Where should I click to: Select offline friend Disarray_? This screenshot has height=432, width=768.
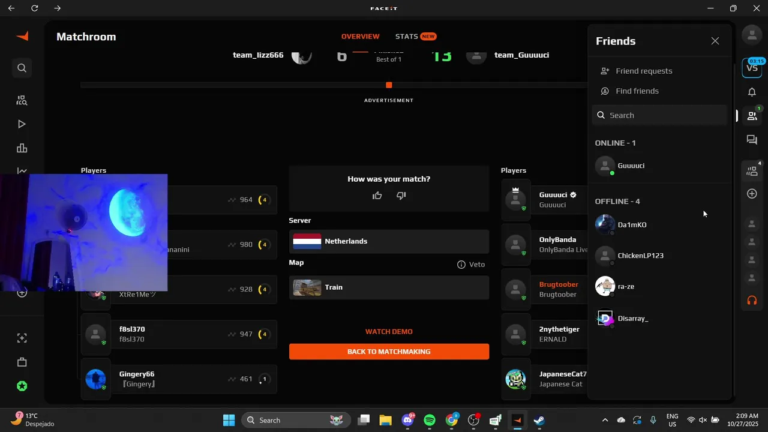pyautogui.click(x=659, y=319)
